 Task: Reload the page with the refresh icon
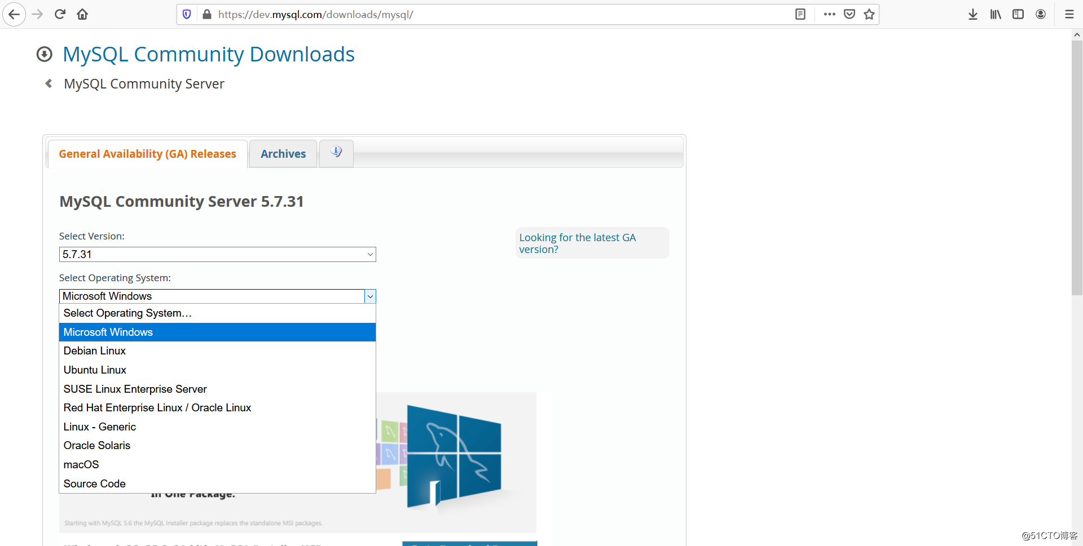pyautogui.click(x=60, y=14)
